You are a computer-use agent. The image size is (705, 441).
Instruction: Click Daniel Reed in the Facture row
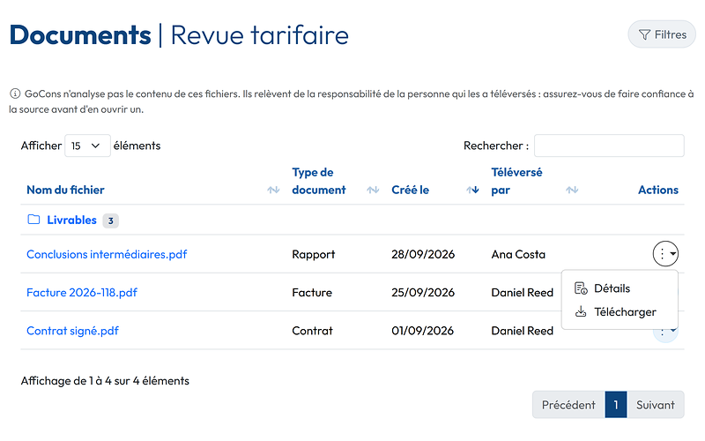coord(522,293)
